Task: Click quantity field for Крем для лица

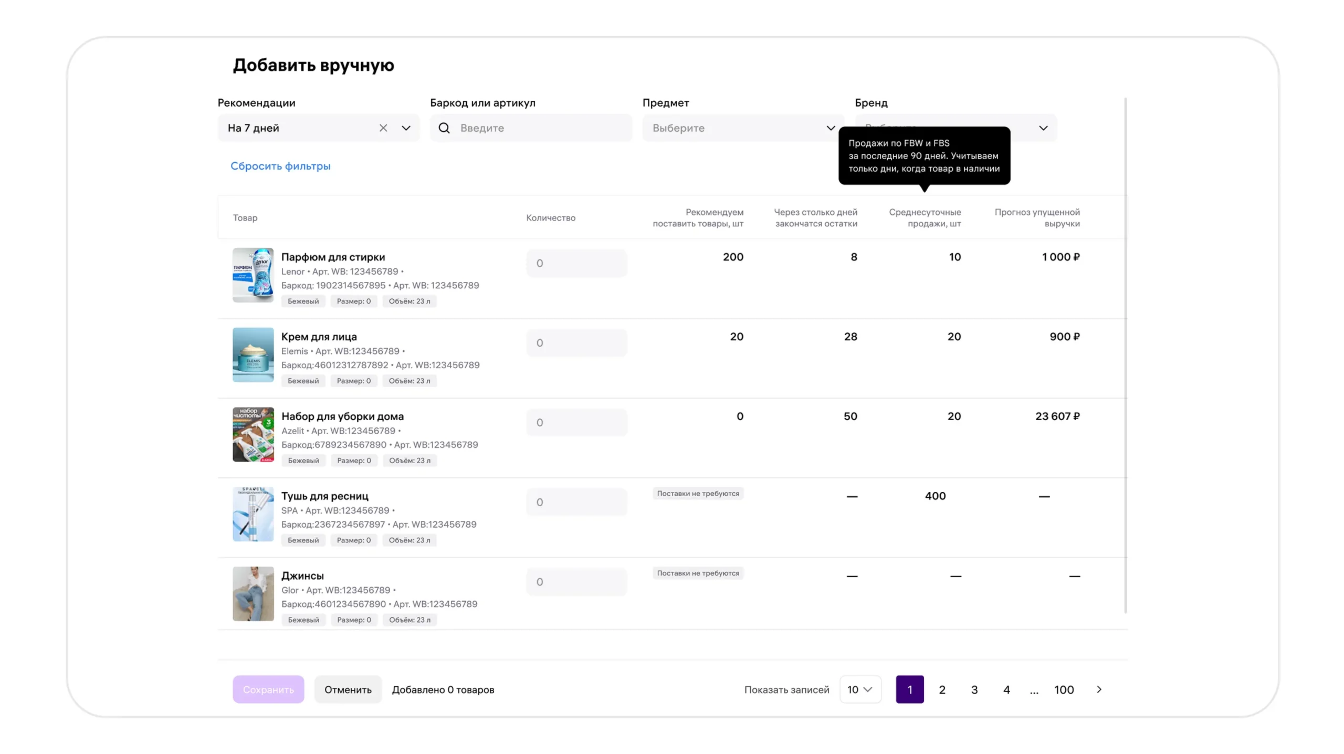Action: coord(576,343)
